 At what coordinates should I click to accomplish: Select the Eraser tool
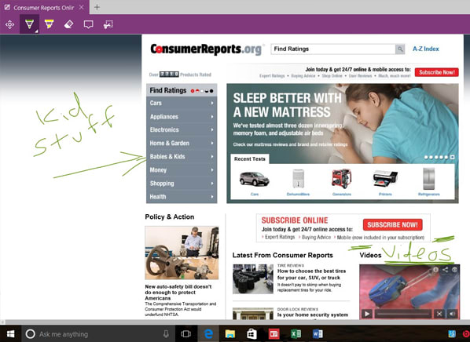pyautogui.click(x=68, y=24)
